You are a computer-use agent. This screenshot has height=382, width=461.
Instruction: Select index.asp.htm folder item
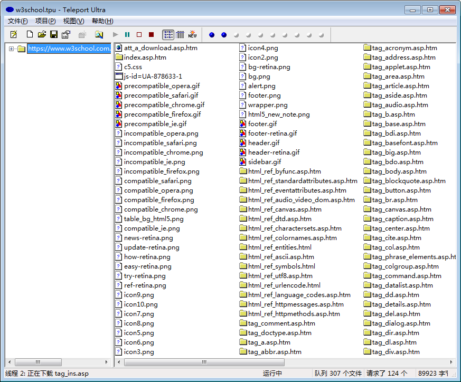tap(145, 58)
